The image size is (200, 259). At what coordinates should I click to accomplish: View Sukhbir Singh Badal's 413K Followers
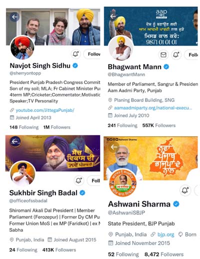click(59, 250)
